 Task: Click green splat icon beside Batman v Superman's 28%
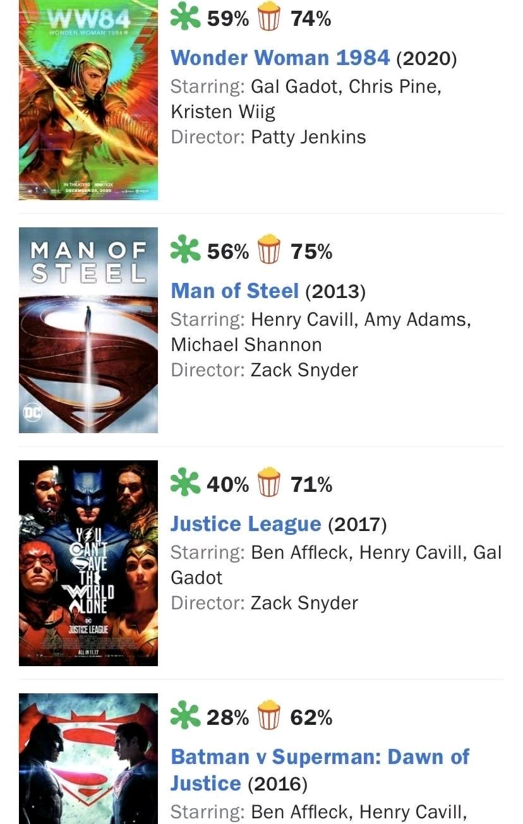click(x=184, y=716)
